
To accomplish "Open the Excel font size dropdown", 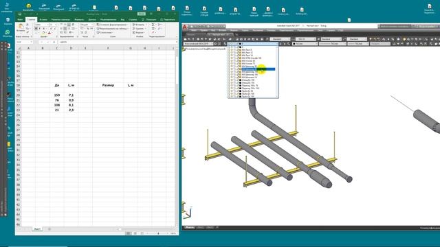I will tap(55, 25).
